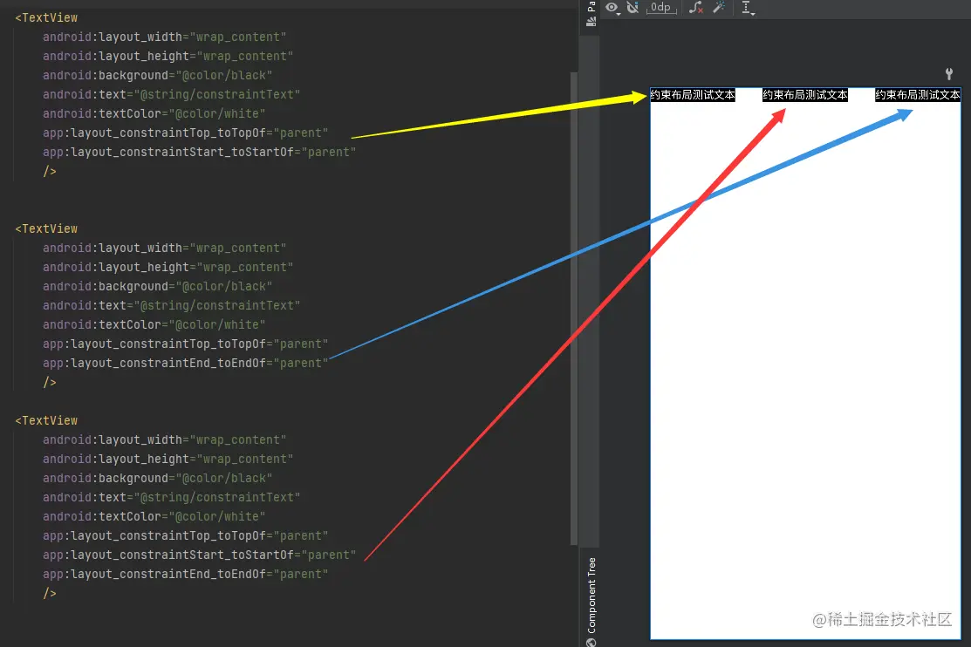971x647 pixels.
Task: Clear all constraints with the toolbar icon
Action: [696, 8]
